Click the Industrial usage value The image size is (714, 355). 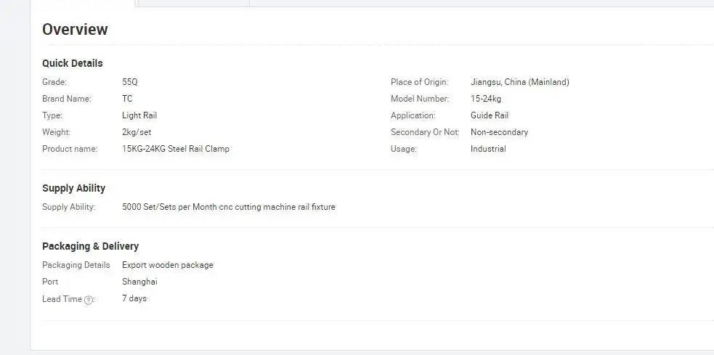(x=488, y=149)
